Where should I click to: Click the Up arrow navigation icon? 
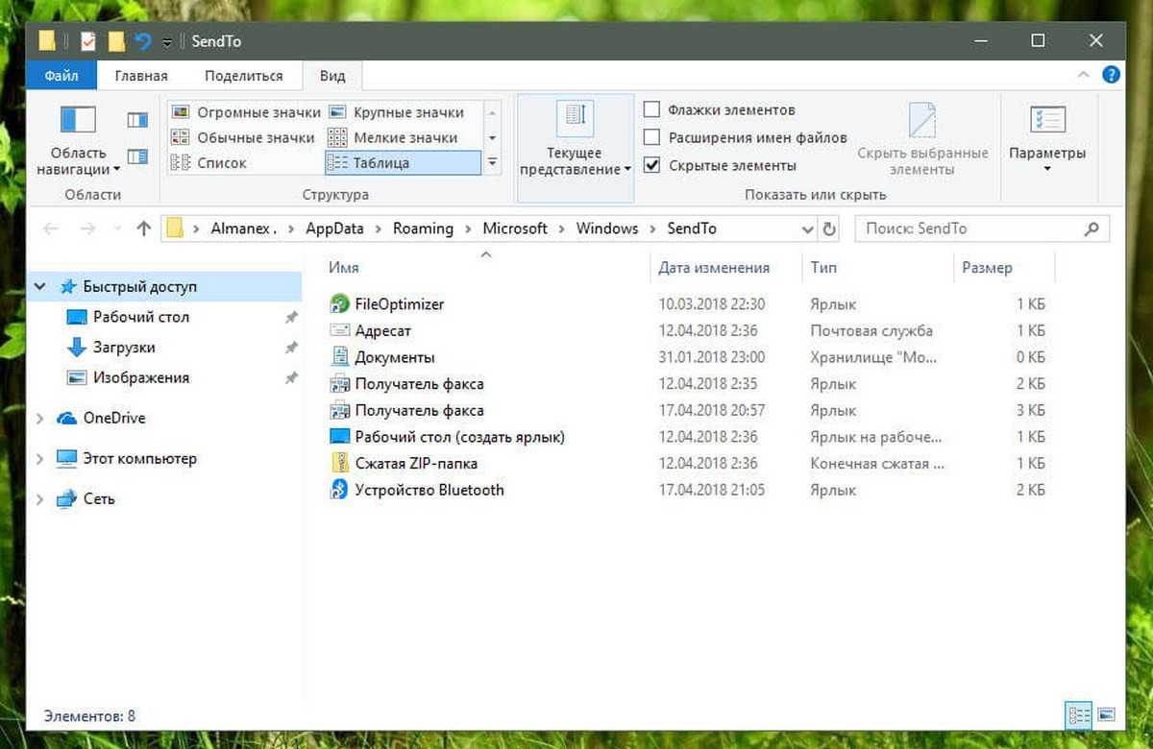tap(144, 229)
